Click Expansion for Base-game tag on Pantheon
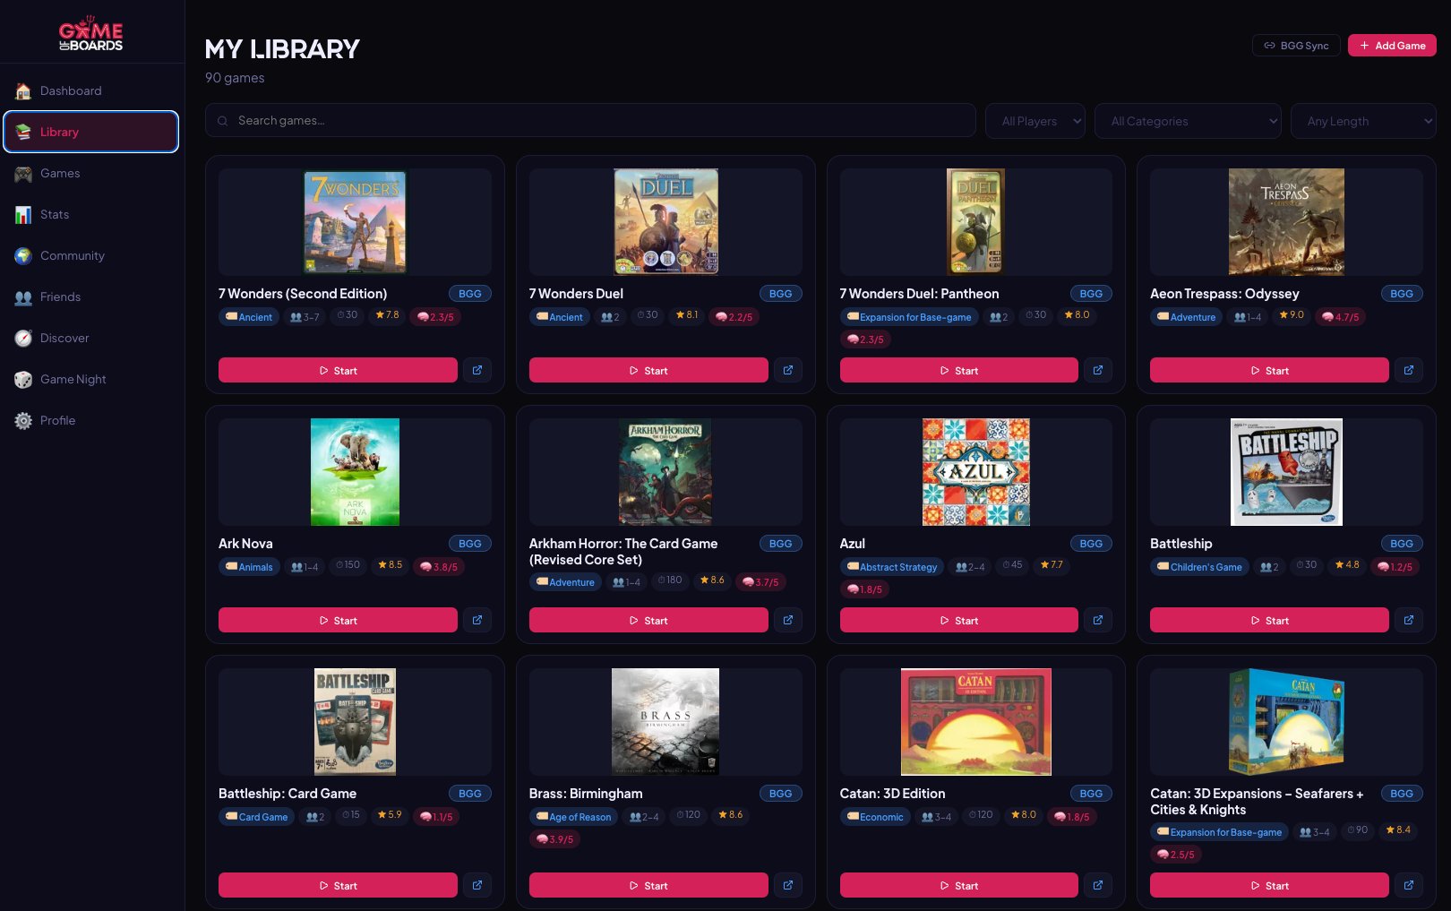Viewport: 1451px width, 911px height. click(x=909, y=317)
